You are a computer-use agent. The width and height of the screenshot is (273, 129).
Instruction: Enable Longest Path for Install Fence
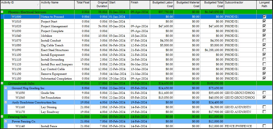(x=264, y=126)
